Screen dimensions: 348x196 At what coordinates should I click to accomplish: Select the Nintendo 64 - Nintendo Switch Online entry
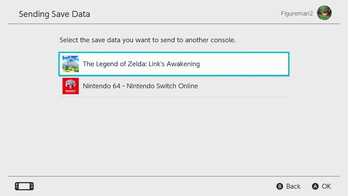173,86
